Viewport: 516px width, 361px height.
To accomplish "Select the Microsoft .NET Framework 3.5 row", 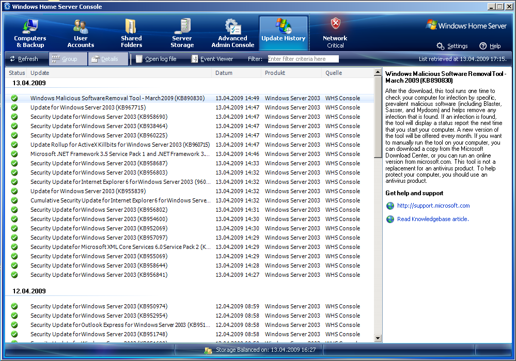I will coord(189,154).
